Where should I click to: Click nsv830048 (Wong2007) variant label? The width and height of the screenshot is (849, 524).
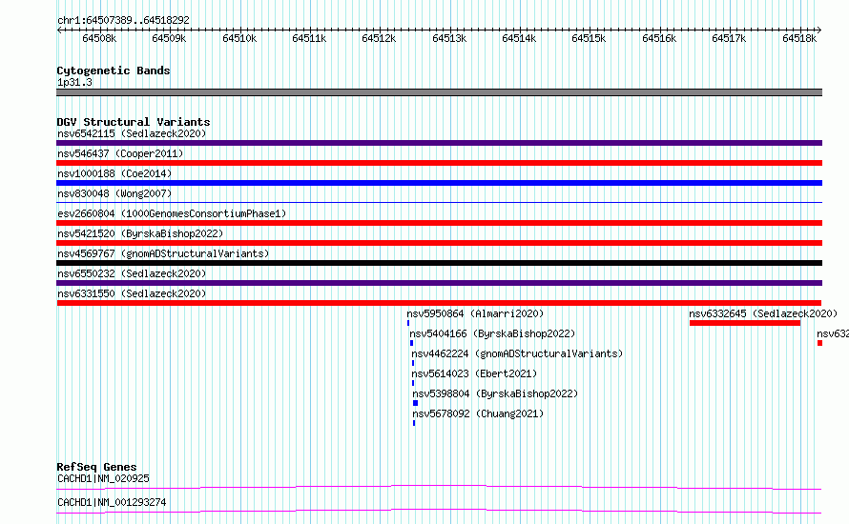[114, 193]
